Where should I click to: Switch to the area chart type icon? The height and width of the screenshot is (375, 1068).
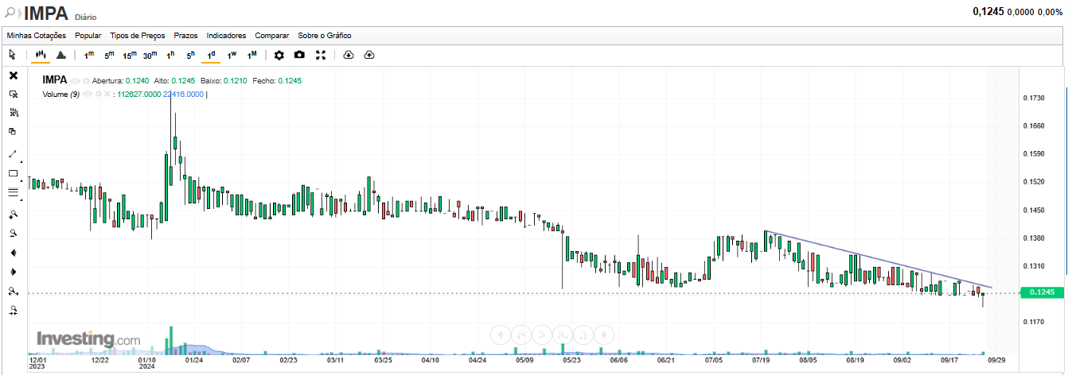pyautogui.click(x=60, y=55)
